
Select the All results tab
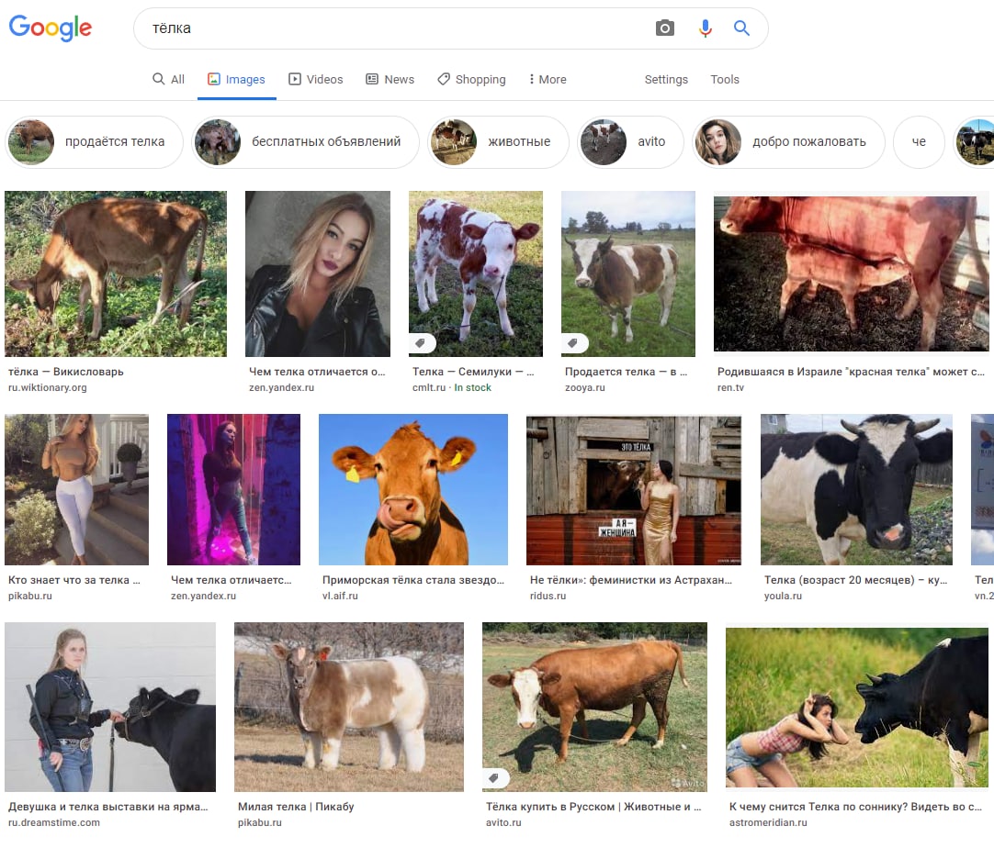(169, 80)
